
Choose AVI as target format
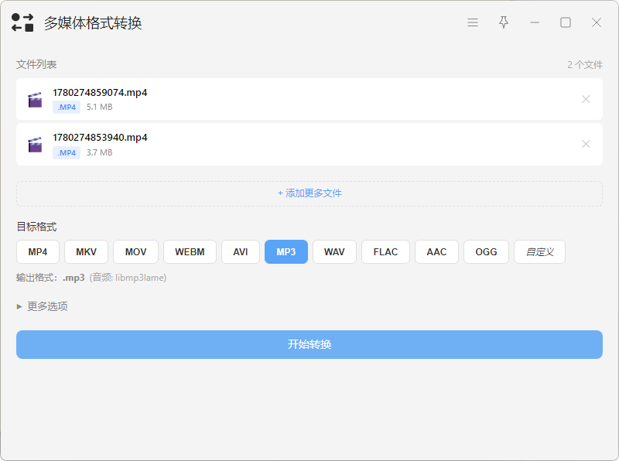click(241, 252)
